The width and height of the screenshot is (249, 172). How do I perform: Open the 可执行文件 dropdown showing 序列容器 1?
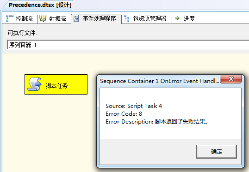[128, 45]
